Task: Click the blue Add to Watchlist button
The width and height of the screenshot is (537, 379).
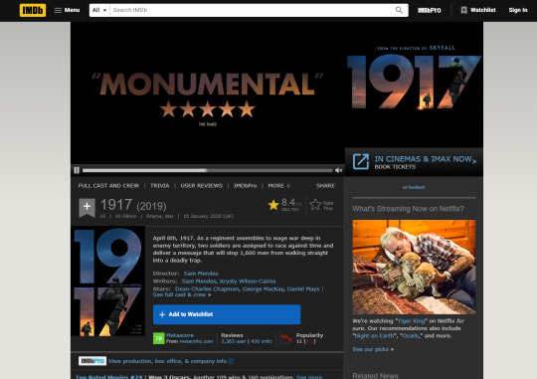Action: point(227,314)
